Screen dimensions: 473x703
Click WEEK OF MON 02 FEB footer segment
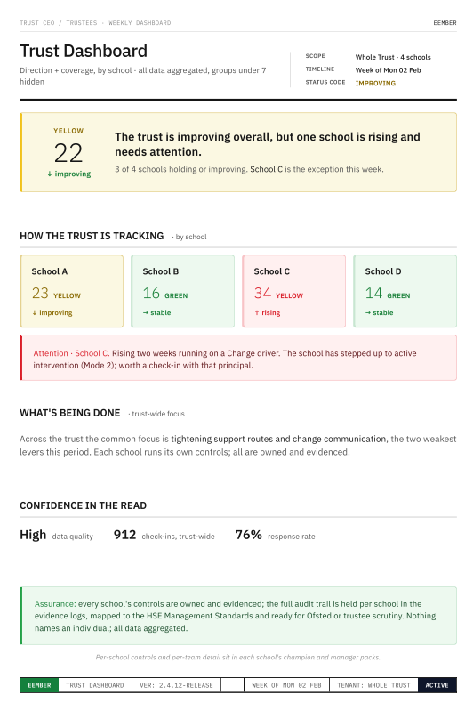coord(286,685)
